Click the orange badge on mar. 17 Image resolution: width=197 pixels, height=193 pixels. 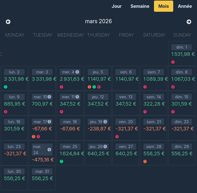tap(34, 137)
